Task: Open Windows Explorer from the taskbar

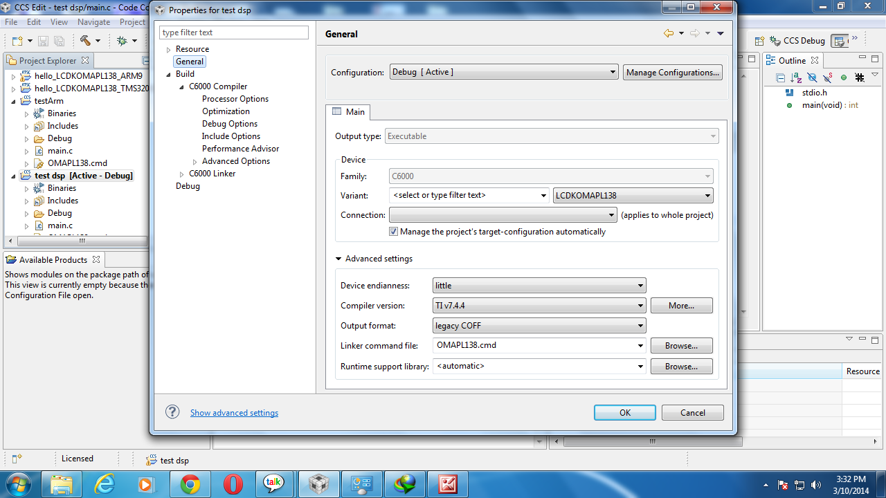Action: (62, 484)
